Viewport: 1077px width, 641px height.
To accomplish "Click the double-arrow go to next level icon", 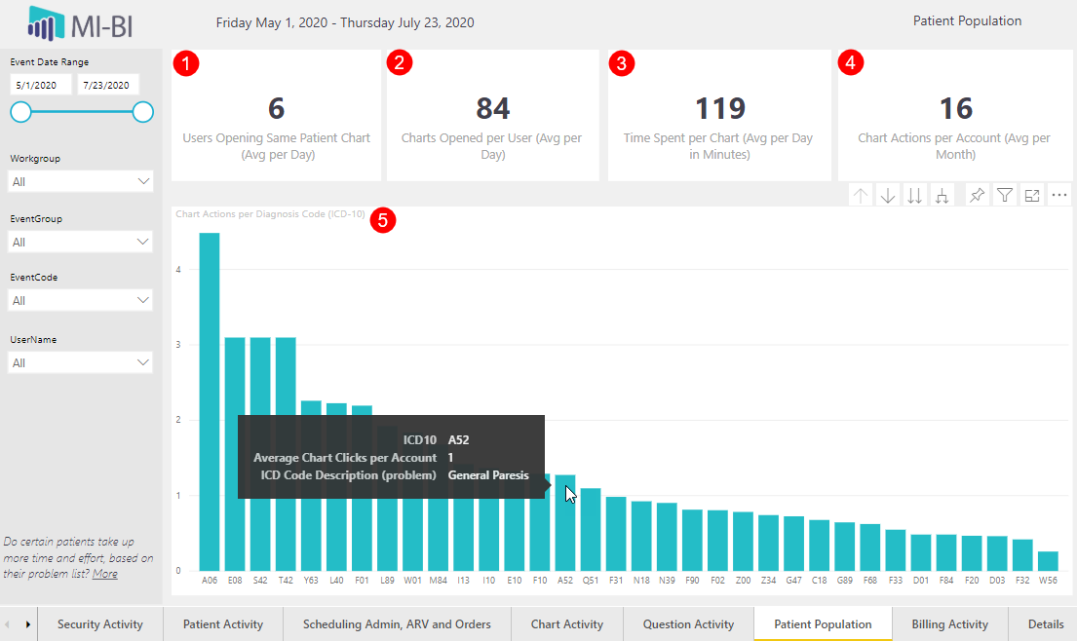I will click(x=914, y=196).
